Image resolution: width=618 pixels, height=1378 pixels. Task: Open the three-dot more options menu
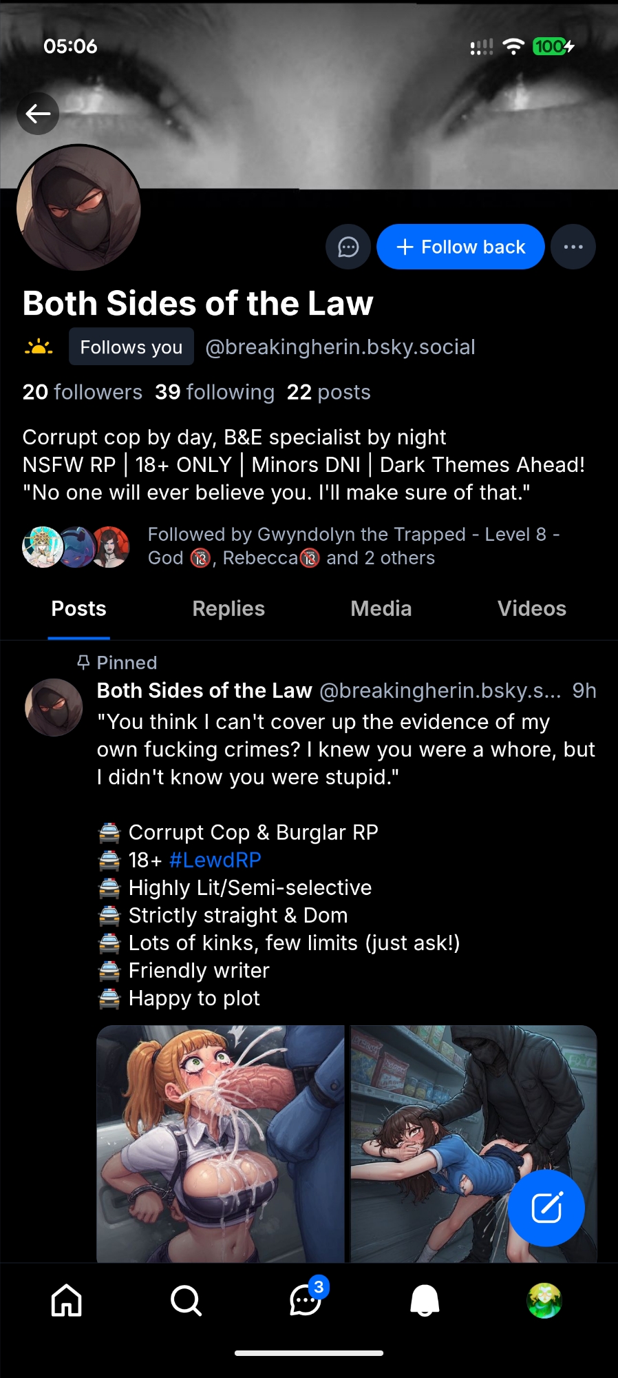[x=573, y=247]
